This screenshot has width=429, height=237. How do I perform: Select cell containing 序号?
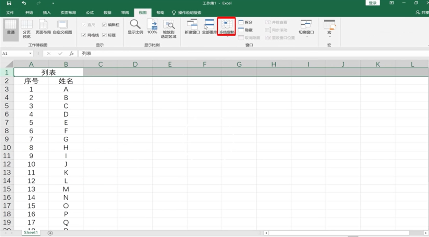tap(31, 81)
